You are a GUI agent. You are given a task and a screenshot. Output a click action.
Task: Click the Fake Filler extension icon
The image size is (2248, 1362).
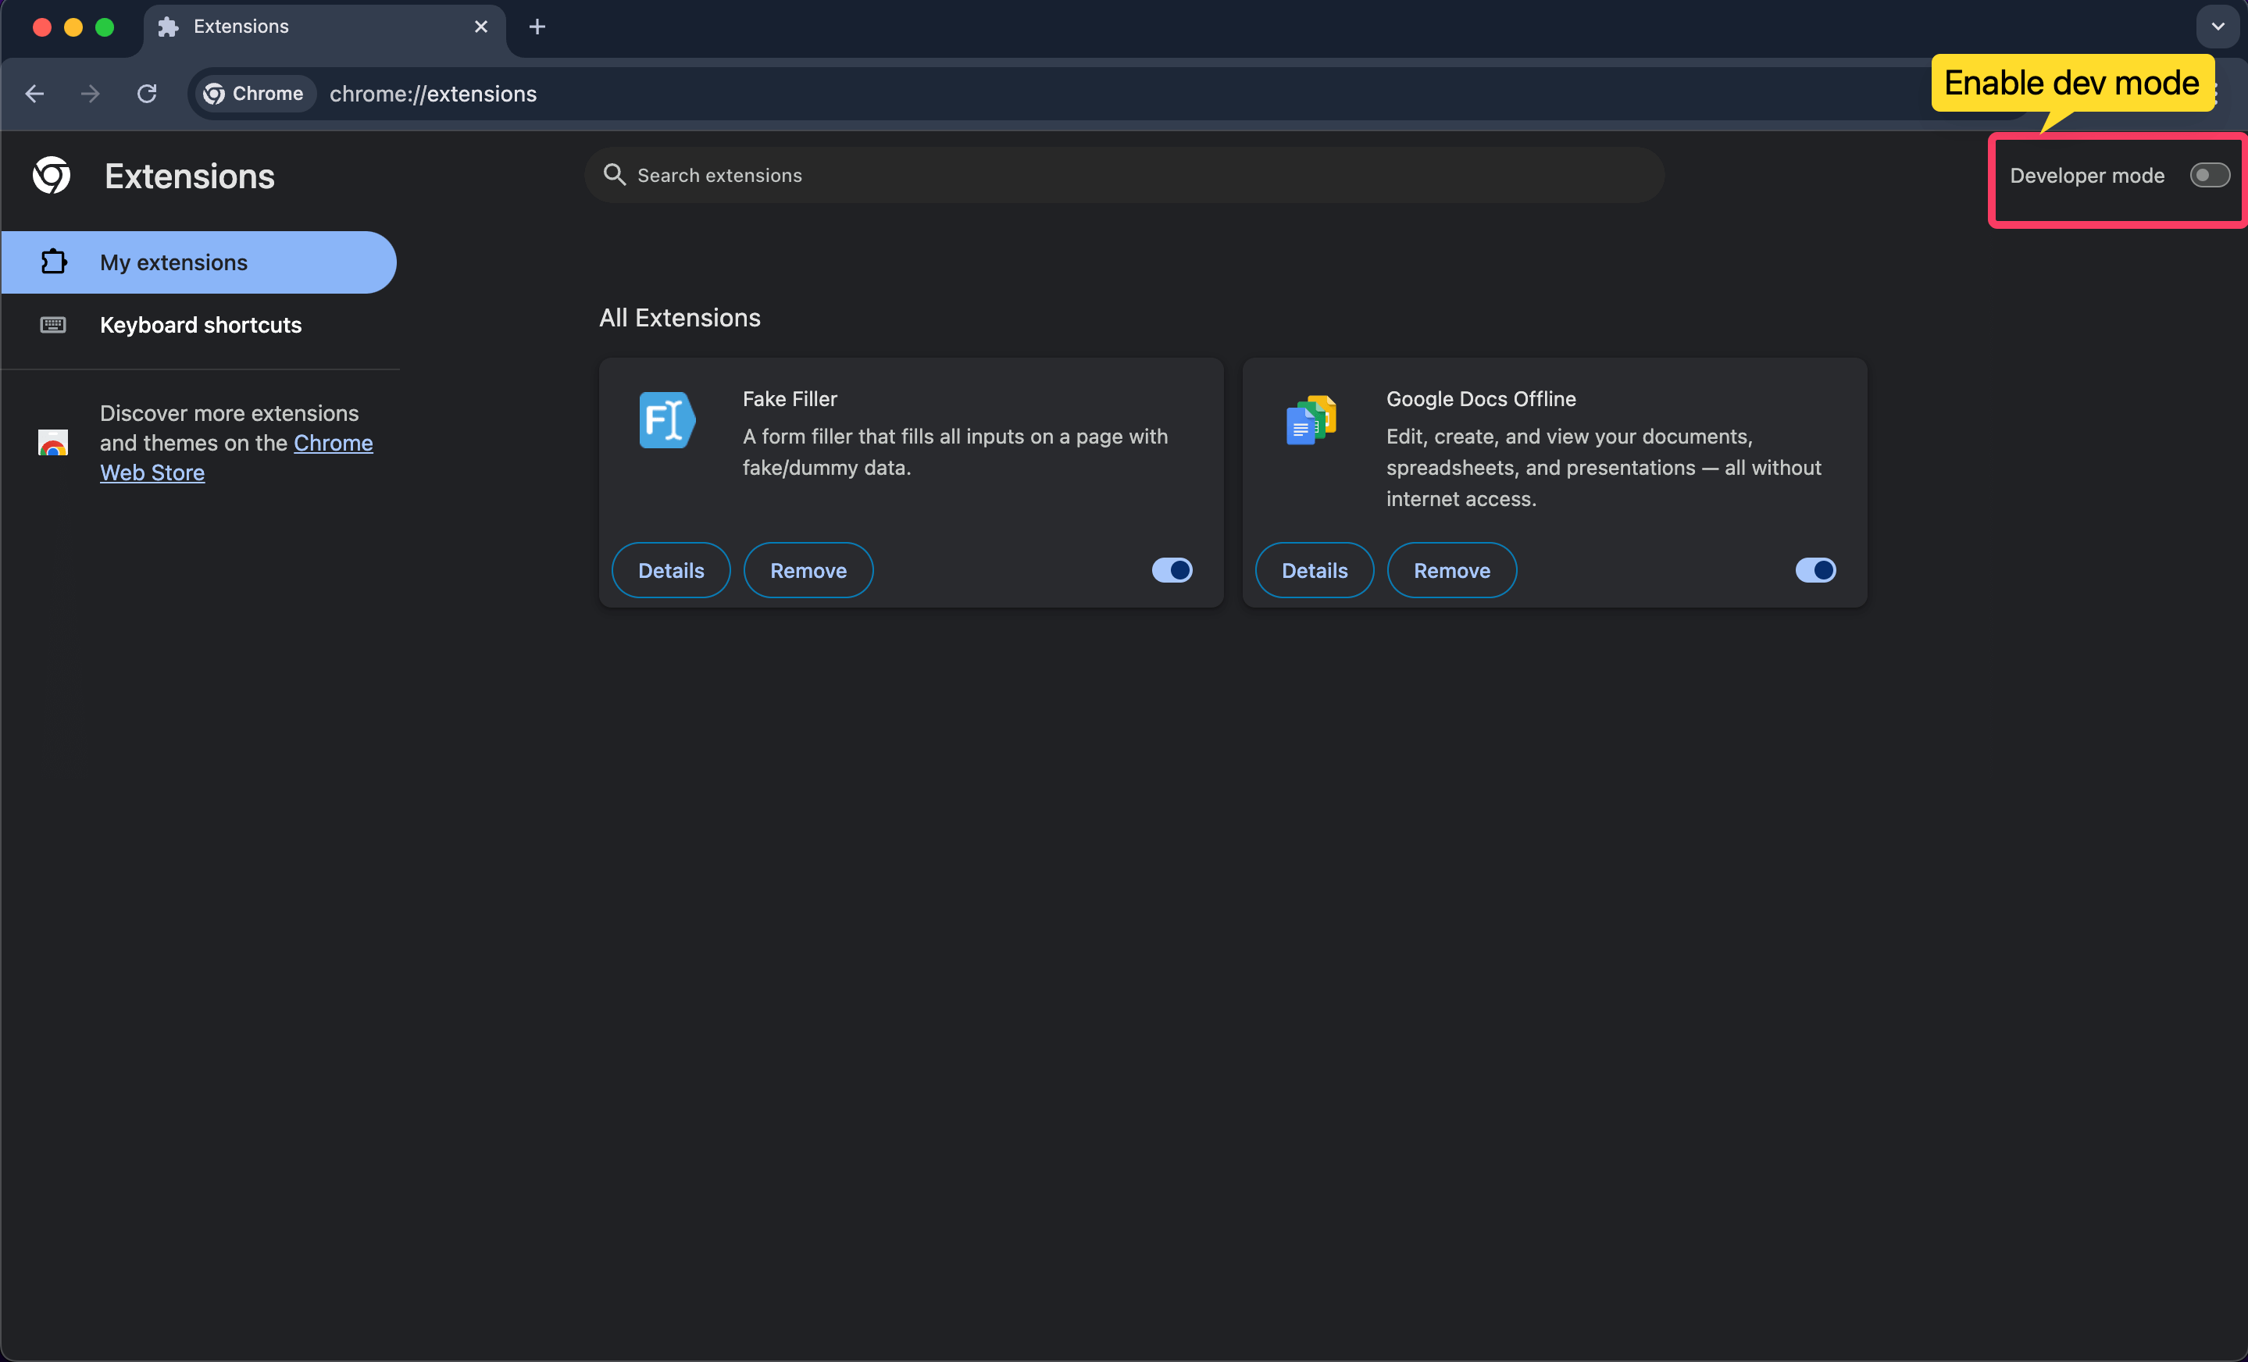[666, 419]
